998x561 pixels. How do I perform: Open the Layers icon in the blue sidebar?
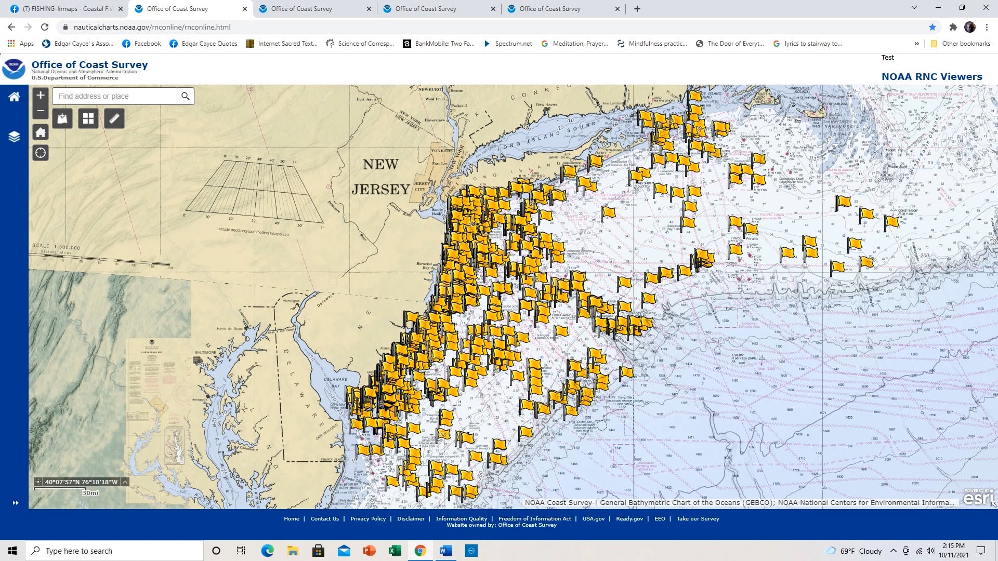click(14, 137)
